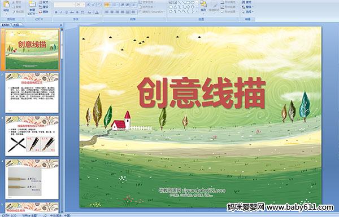Screen dimensions: 339x217
Task: Click the Cut icon in clipboard group
Action: tap(14, 2)
